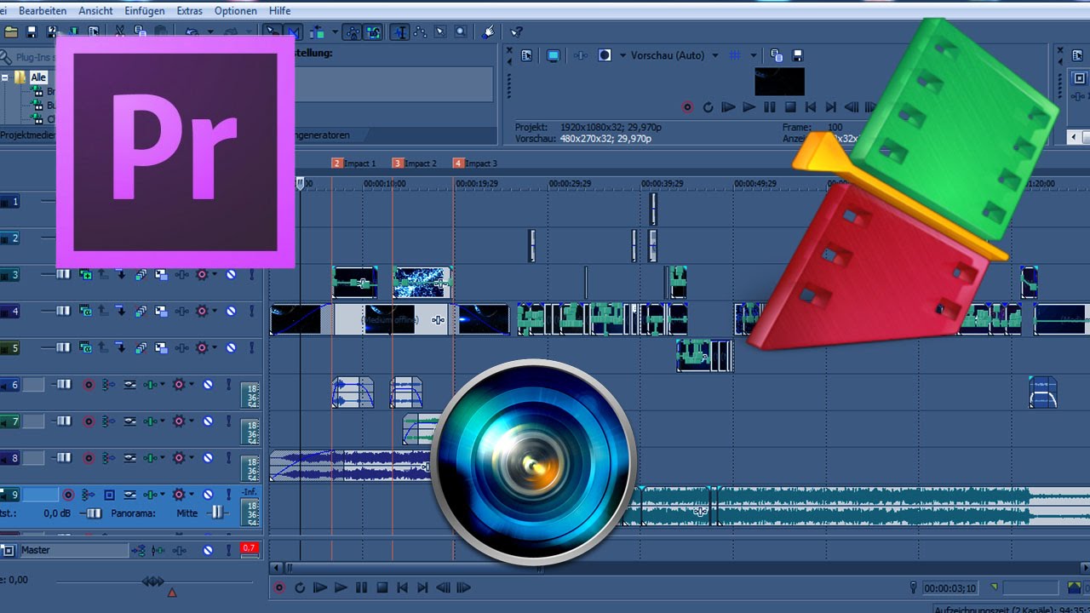Click play button in preview transport

[x=749, y=107]
